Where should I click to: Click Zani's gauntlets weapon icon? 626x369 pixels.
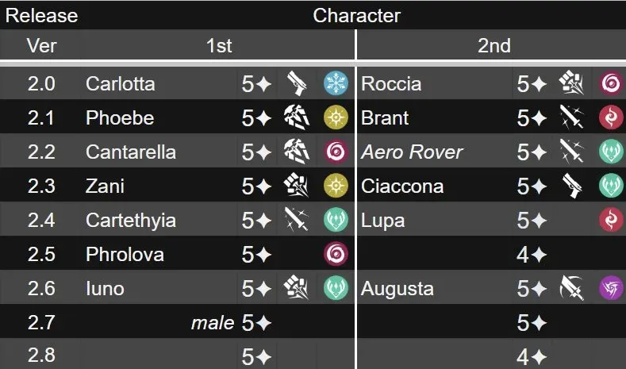296,186
